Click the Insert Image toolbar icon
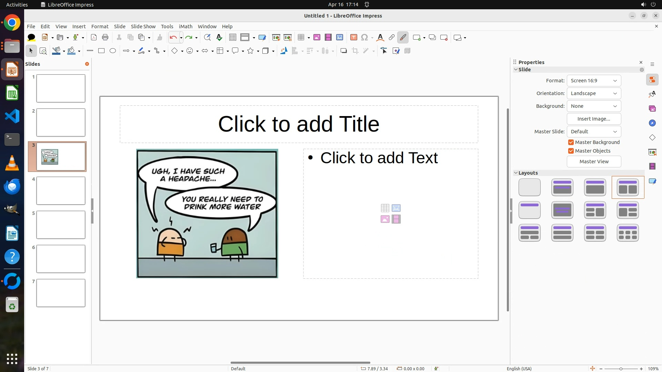 pos(317,38)
